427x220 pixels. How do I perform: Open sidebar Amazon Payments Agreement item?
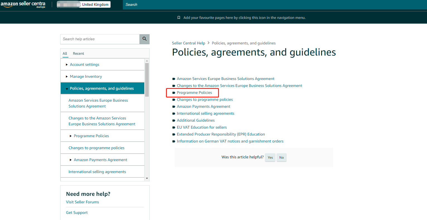[x=100, y=160]
